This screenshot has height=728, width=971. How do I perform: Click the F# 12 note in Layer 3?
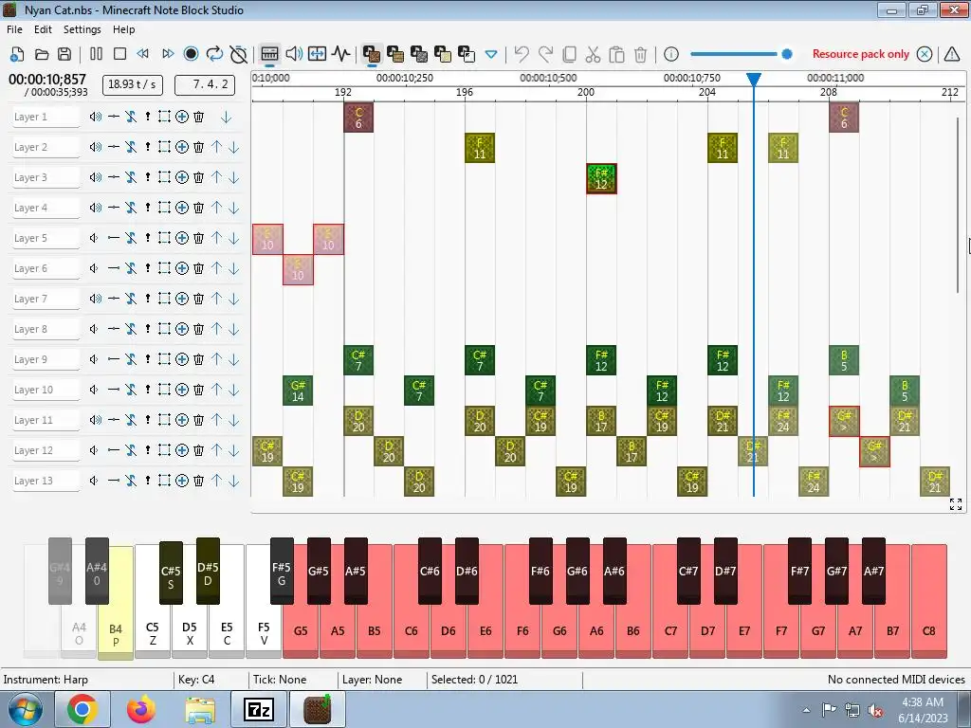[x=601, y=178]
